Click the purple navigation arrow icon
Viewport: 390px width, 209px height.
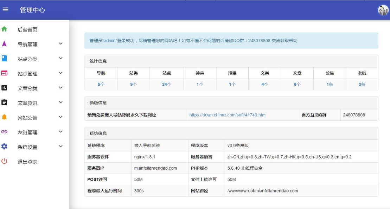tap(4, 44)
